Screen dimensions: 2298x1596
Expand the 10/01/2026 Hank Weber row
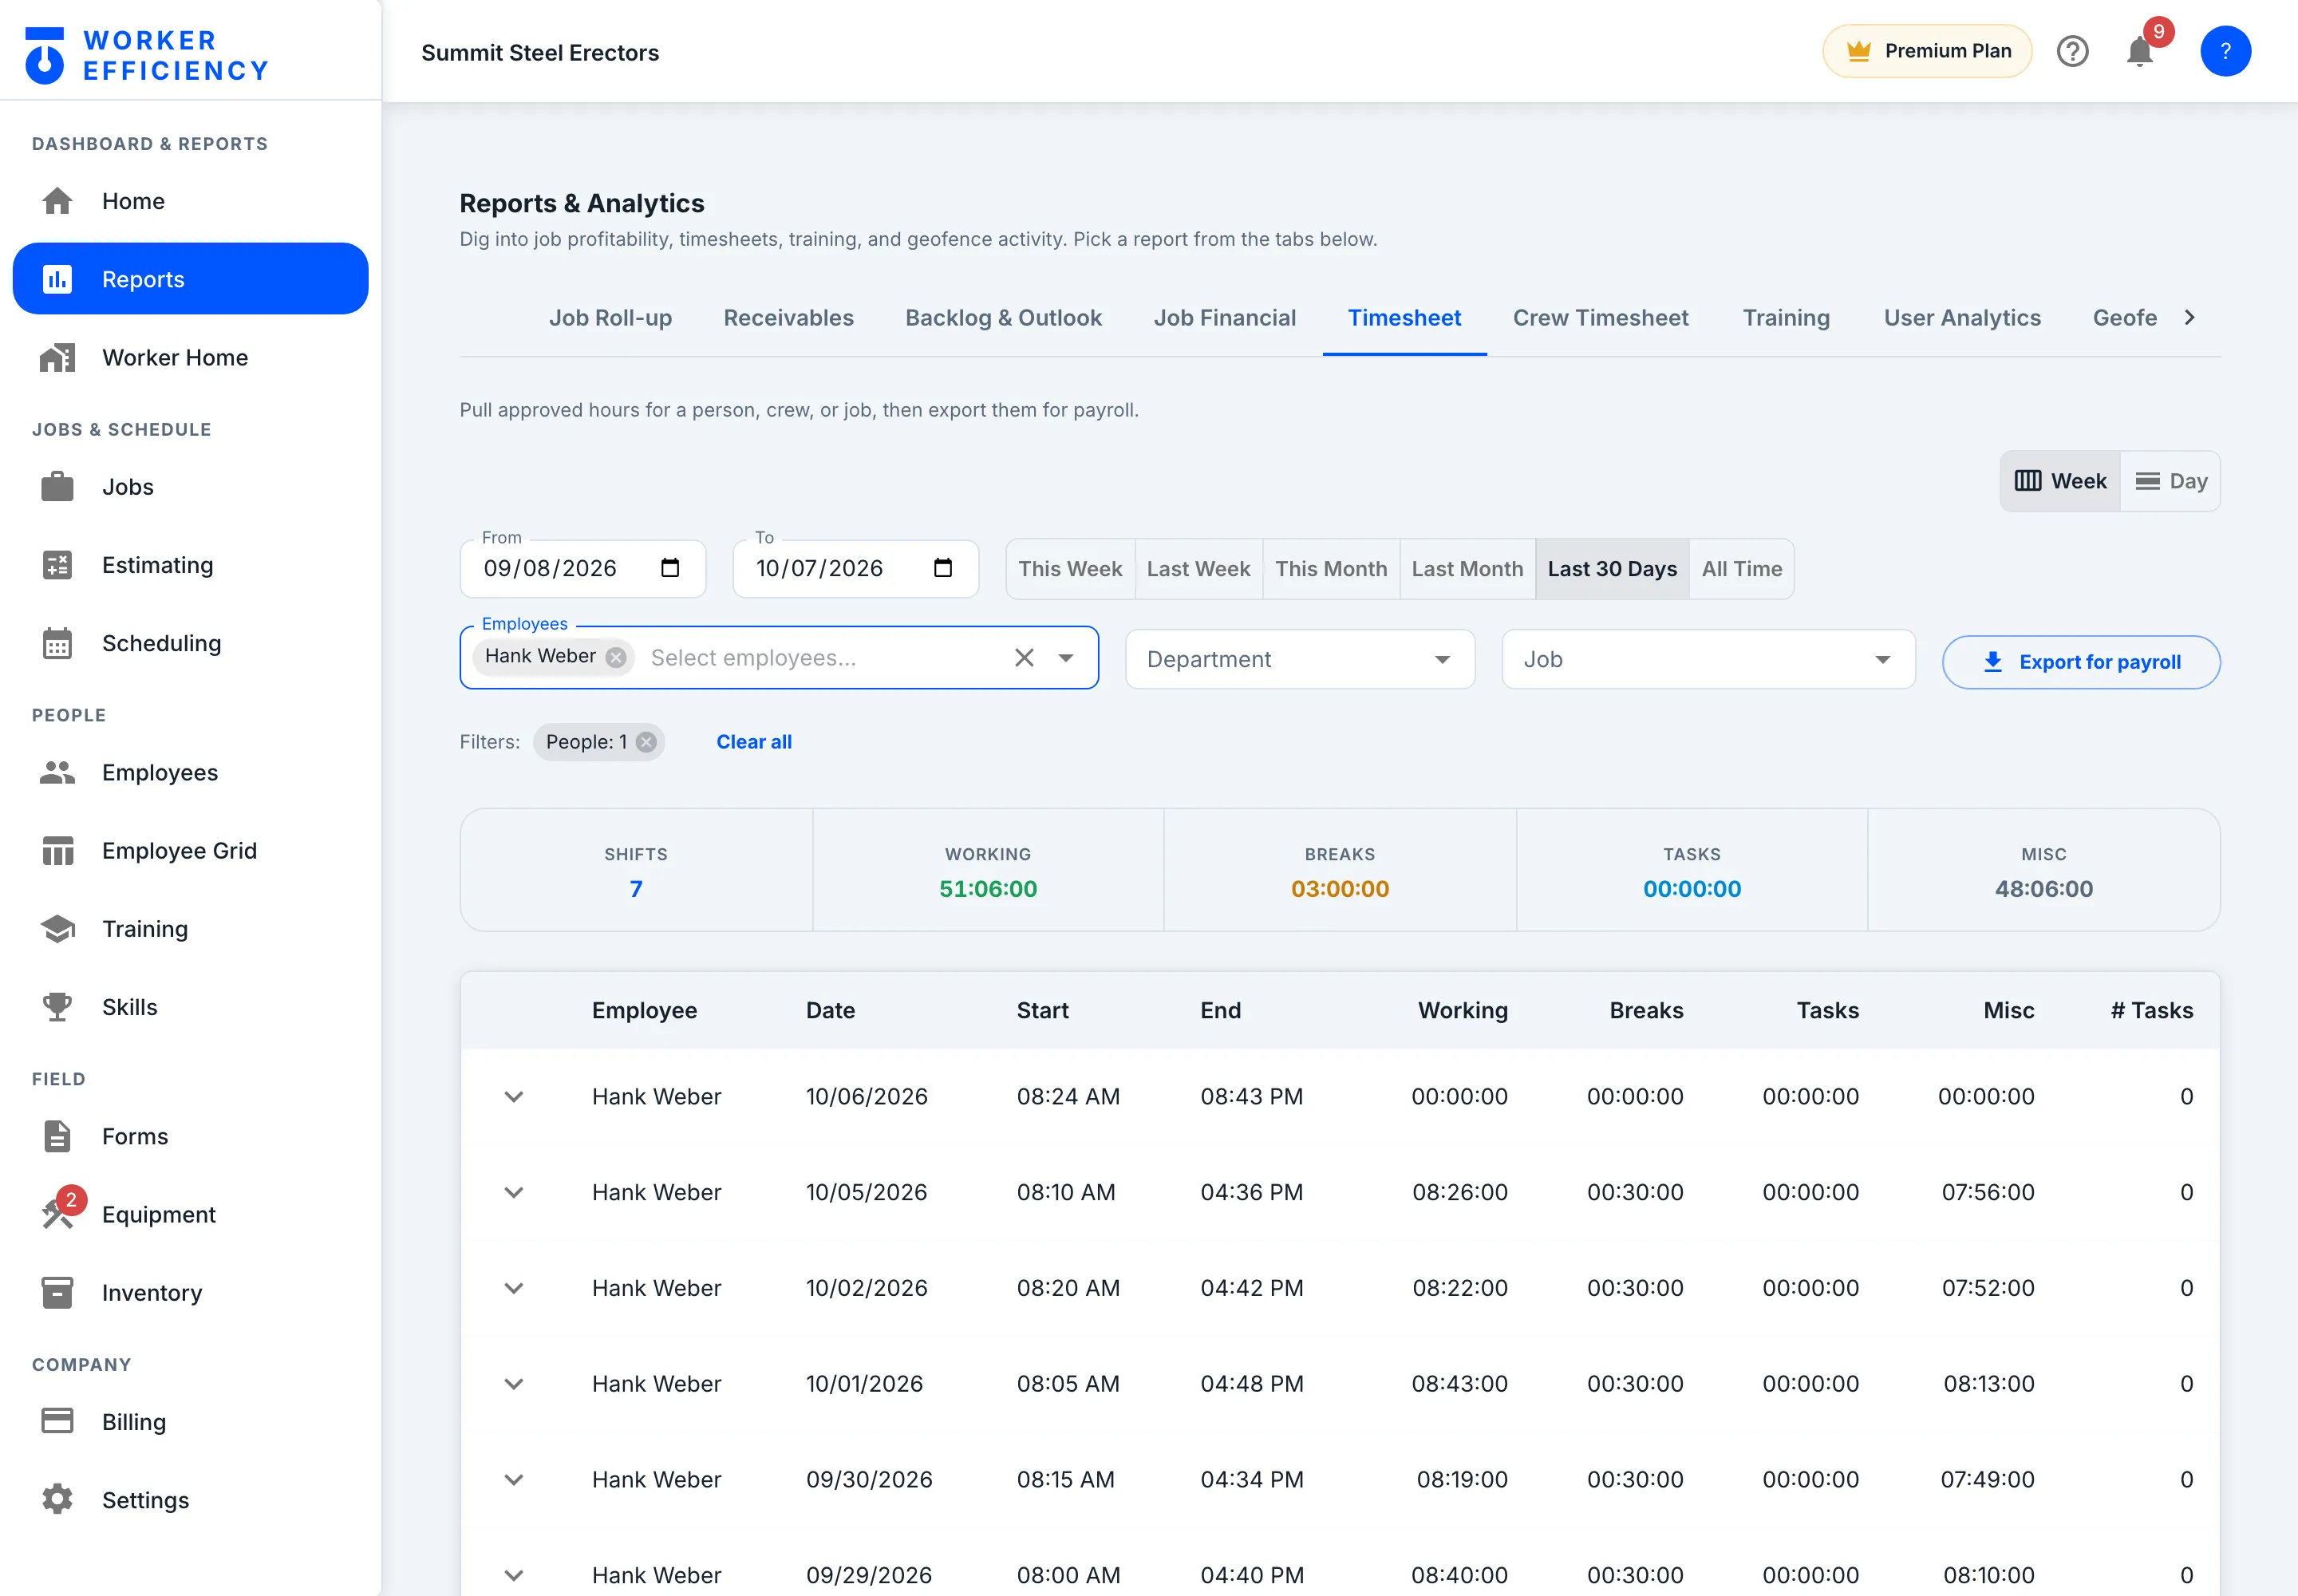tap(514, 1384)
